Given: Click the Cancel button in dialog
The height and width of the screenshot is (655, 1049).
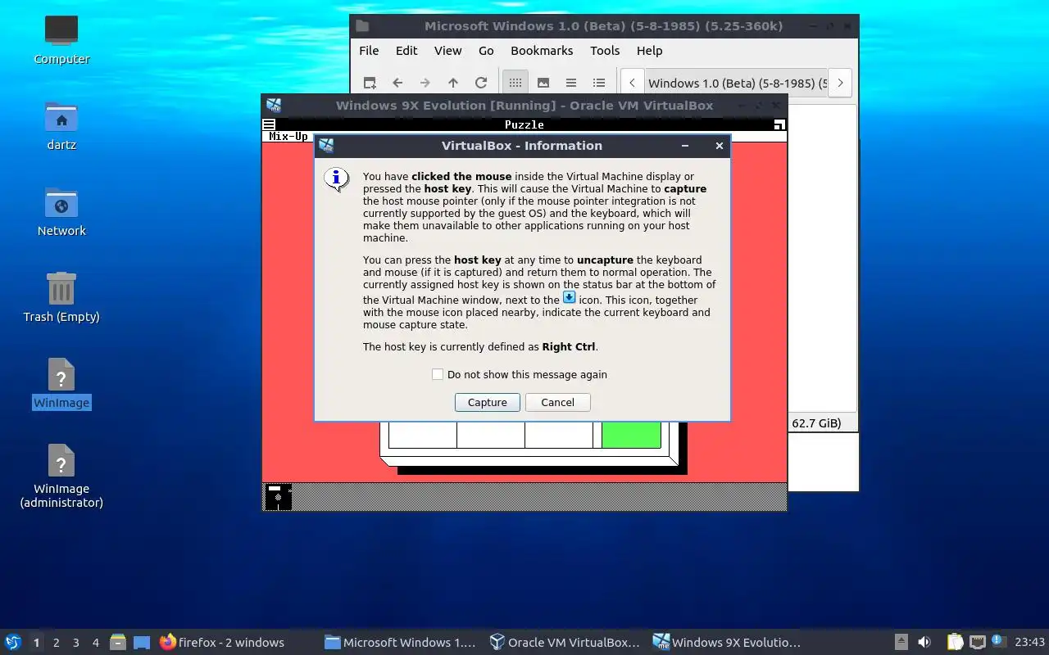Looking at the screenshot, I should tap(557, 402).
